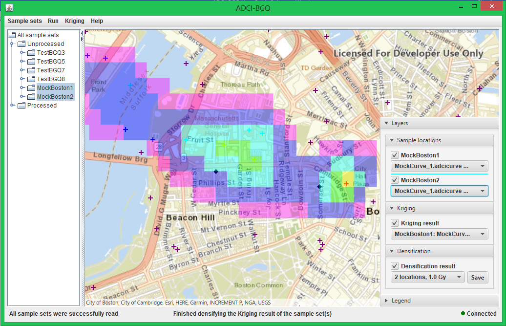The image size is (506, 326).
Task: Expand the TestBGQ7 tree node handle
Action: click(22, 70)
